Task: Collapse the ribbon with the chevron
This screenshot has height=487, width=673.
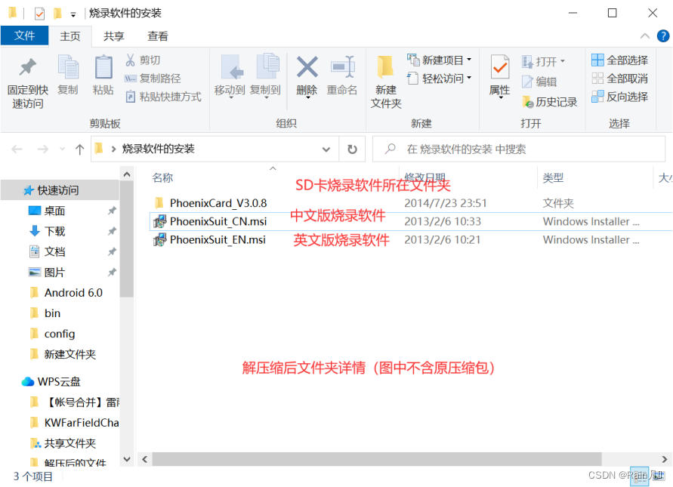Action: pos(644,35)
